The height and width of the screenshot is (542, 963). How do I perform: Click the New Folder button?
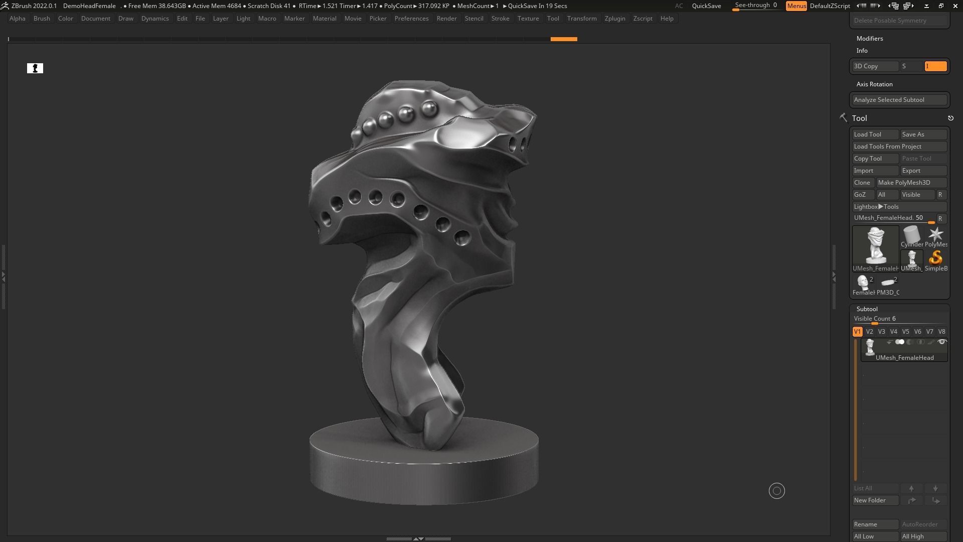[875, 500]
